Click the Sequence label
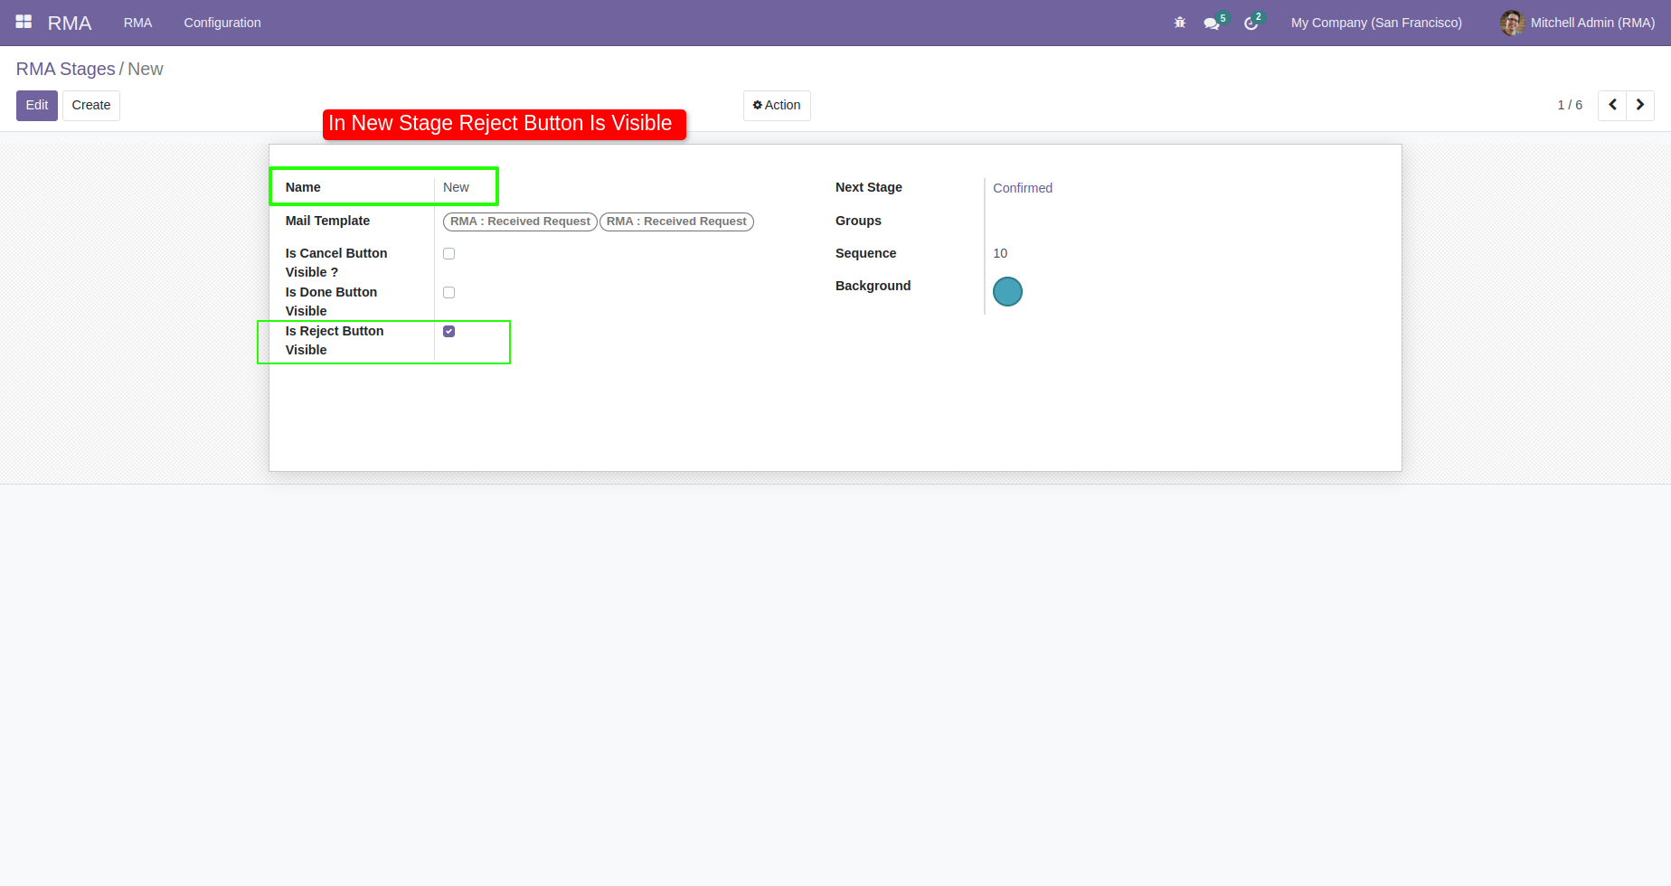Image resolution: width=1671 pixels, height=886 pixels. (865, 253)
